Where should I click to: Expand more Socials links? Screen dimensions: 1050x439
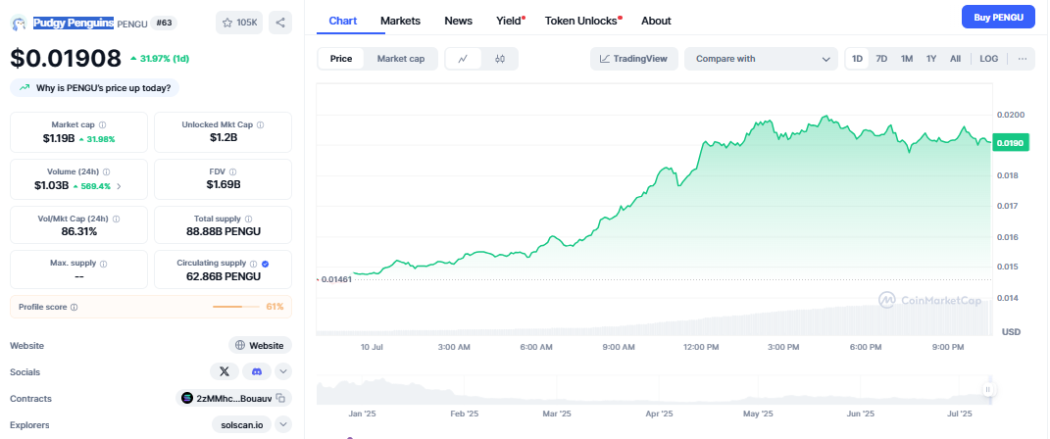pos(283,371)
